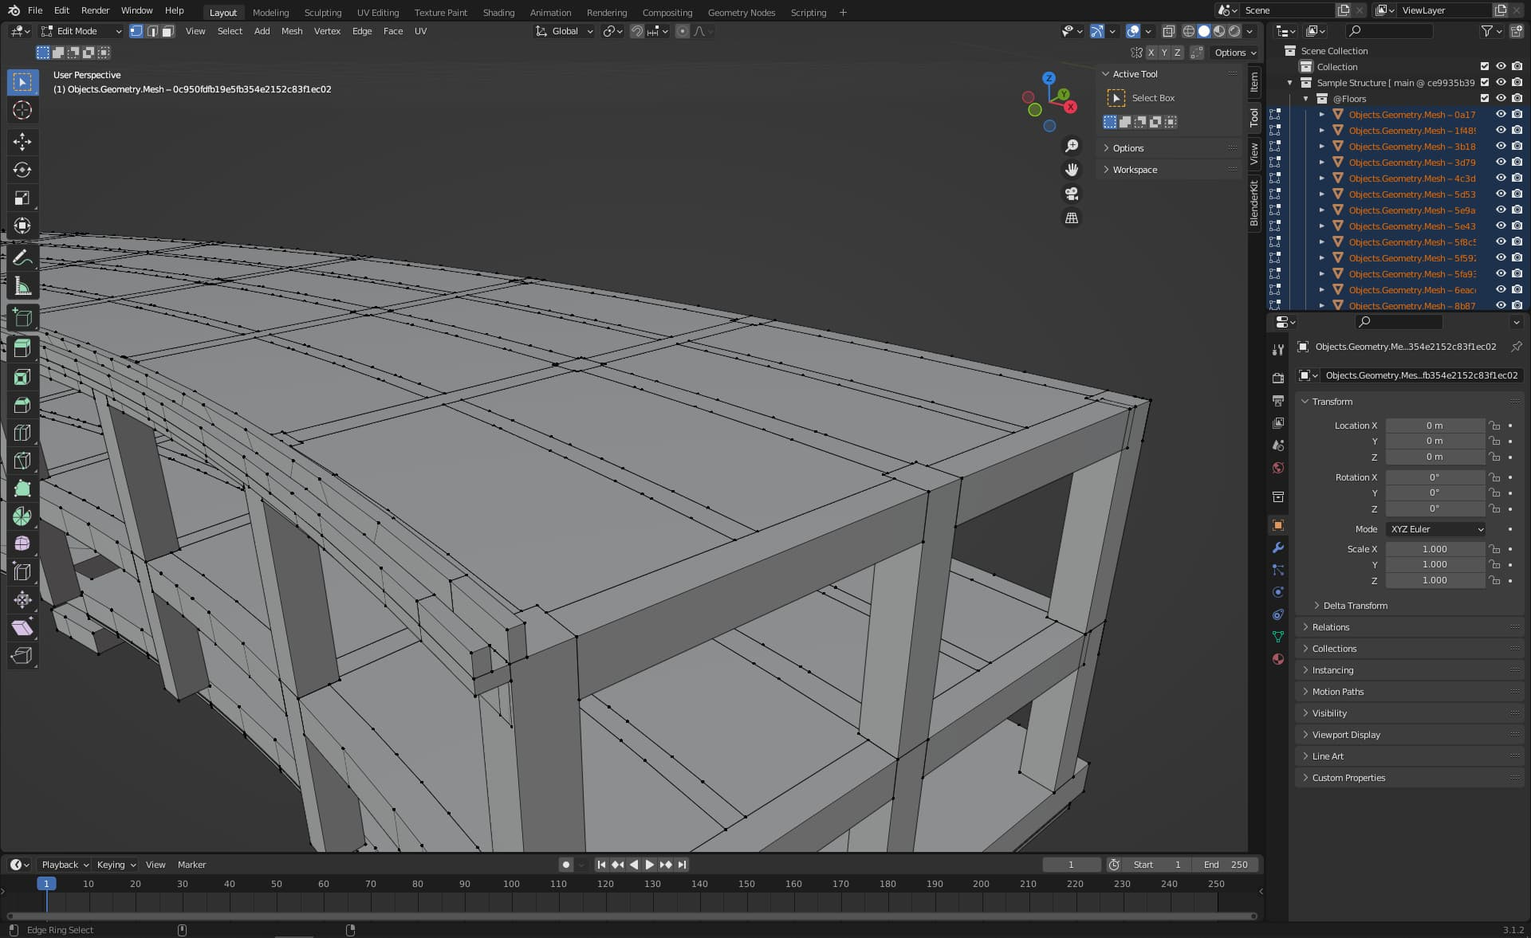Select the Spin tool

[x=22, y=516]
